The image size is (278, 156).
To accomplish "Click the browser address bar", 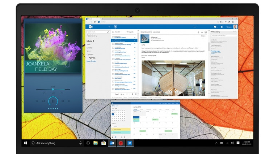I will (x=156, y=22).
